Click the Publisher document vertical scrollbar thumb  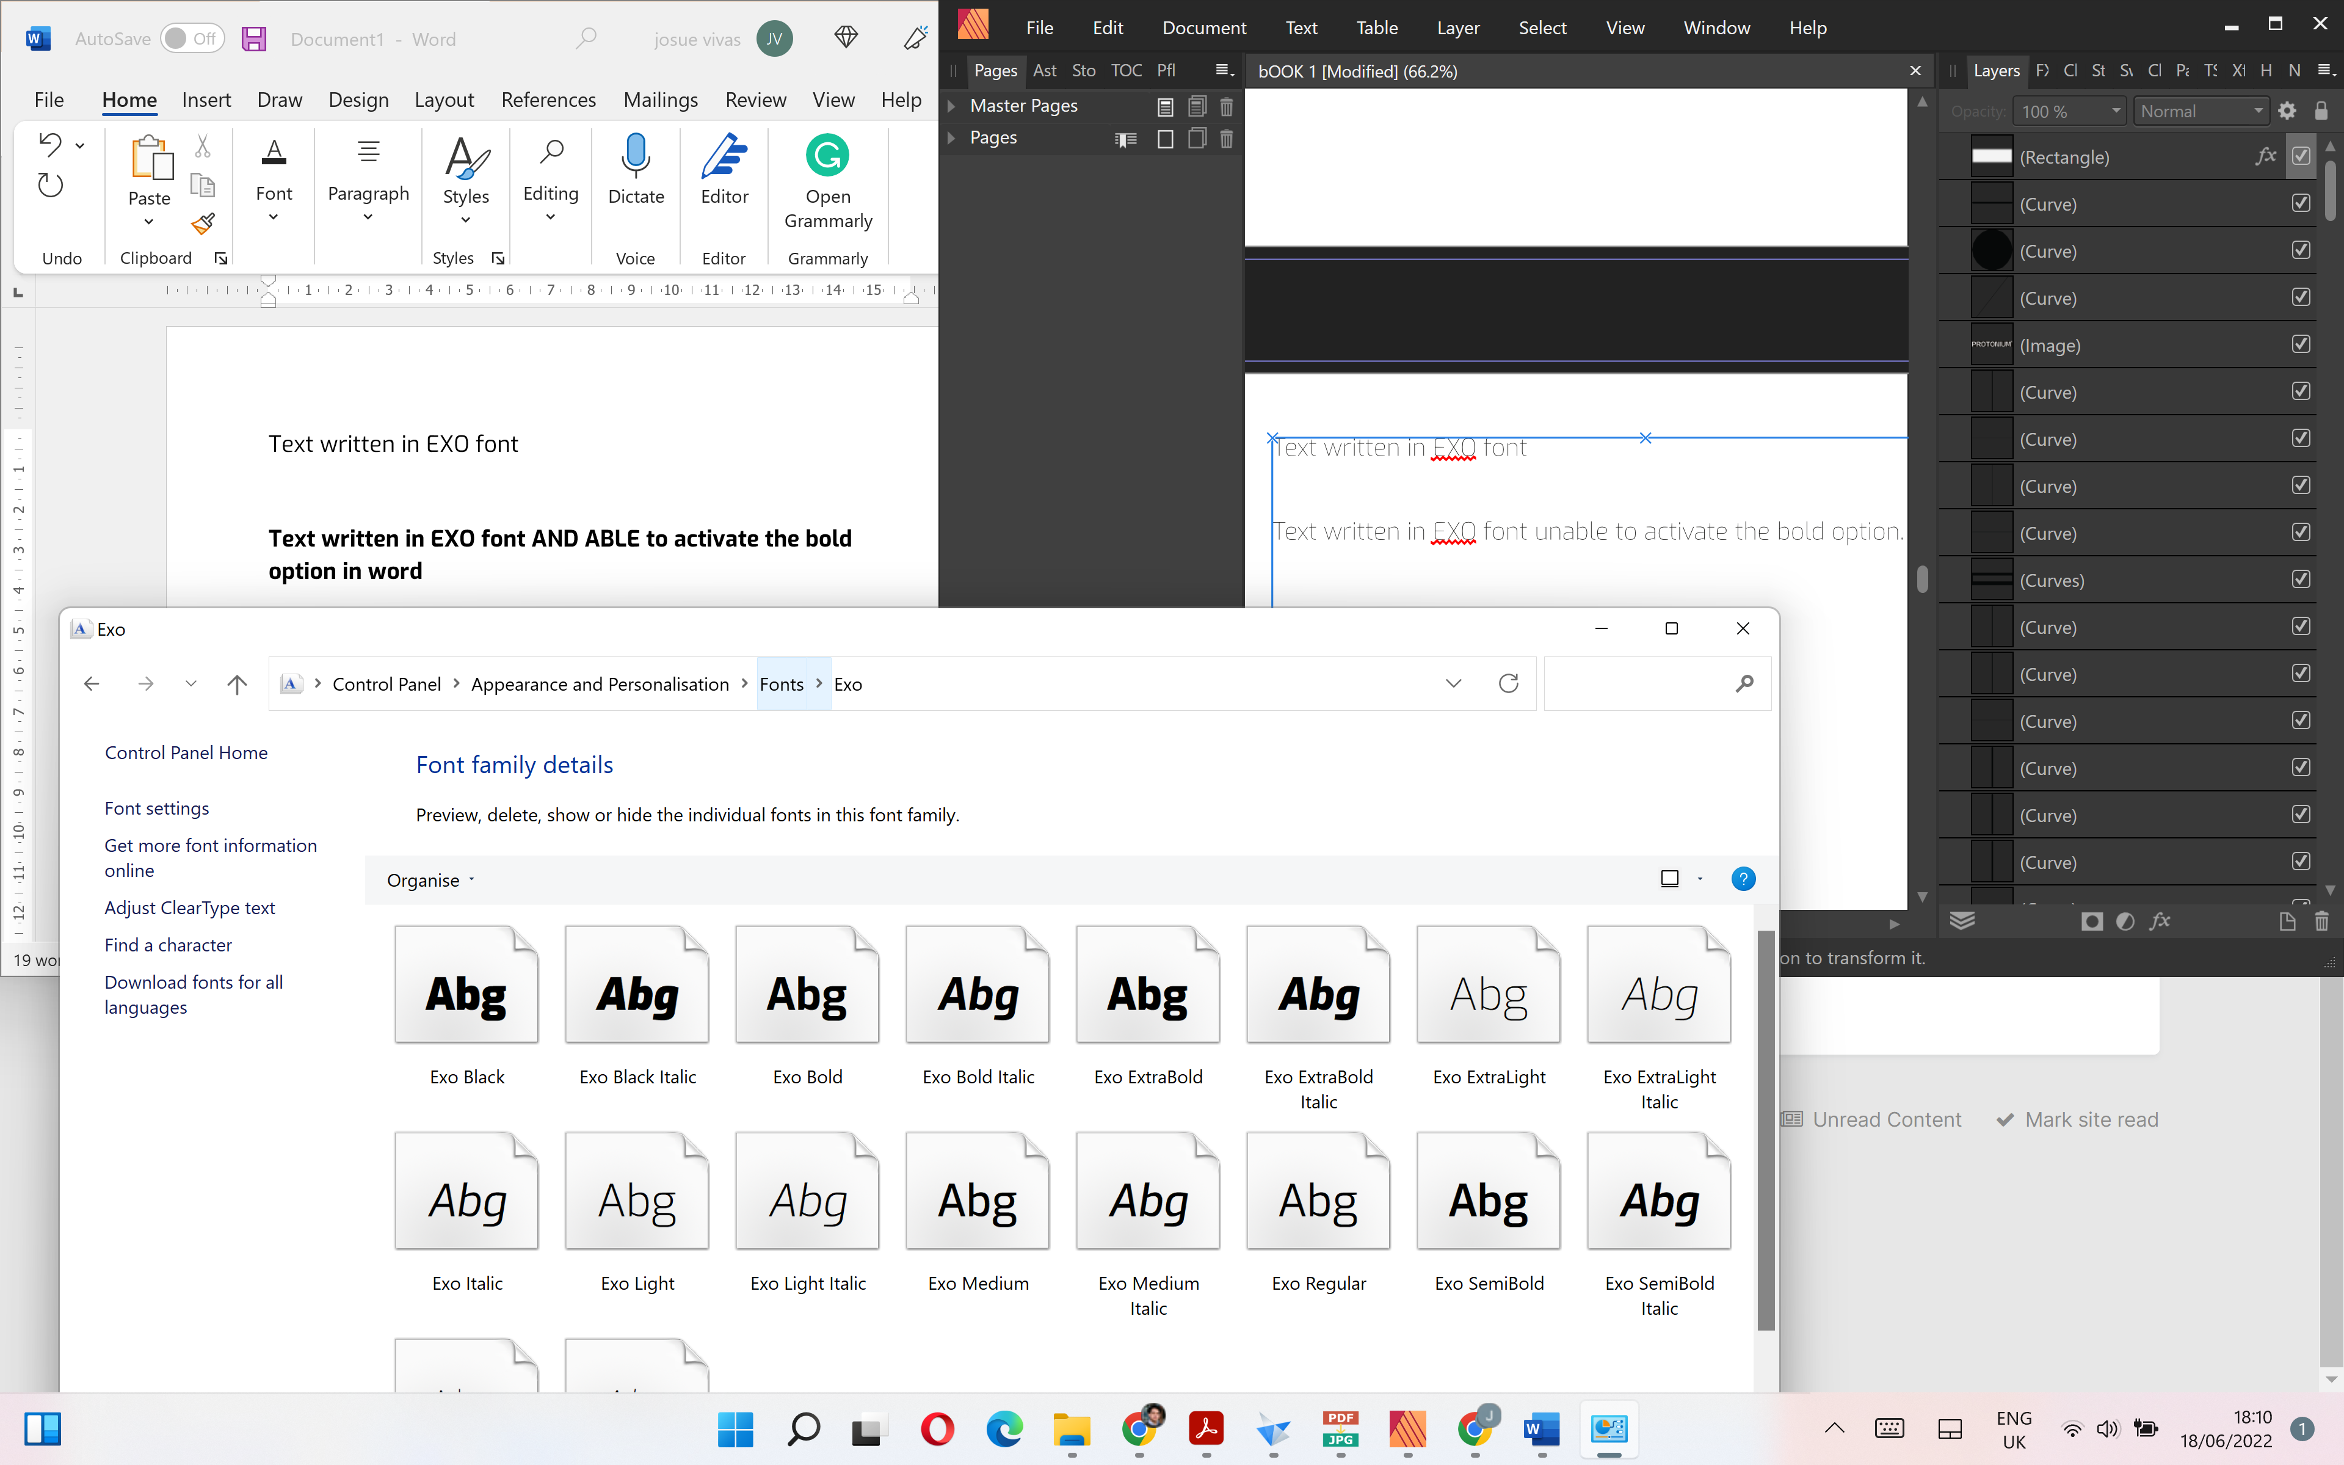click(x=1923, y=578)
